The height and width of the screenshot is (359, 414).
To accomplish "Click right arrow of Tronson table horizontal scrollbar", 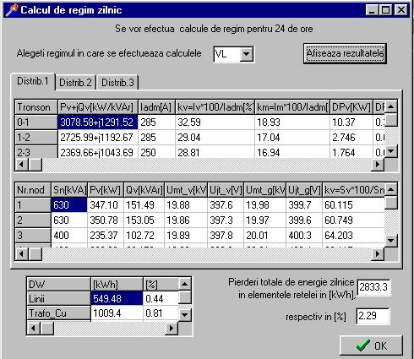I will pyautogui.click(x=378, y=165).
